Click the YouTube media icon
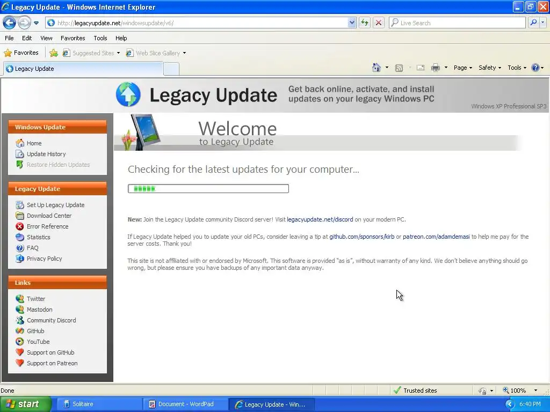The image size is (550, 412). click(20, 342)
